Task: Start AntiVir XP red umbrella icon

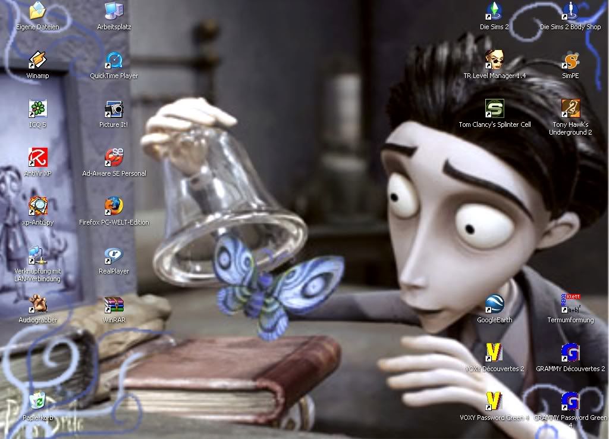Action: (37, 157)
